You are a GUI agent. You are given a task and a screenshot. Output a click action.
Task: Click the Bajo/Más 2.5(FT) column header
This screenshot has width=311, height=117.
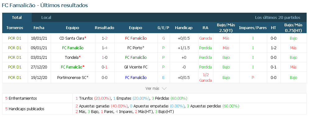coord(226,28)
